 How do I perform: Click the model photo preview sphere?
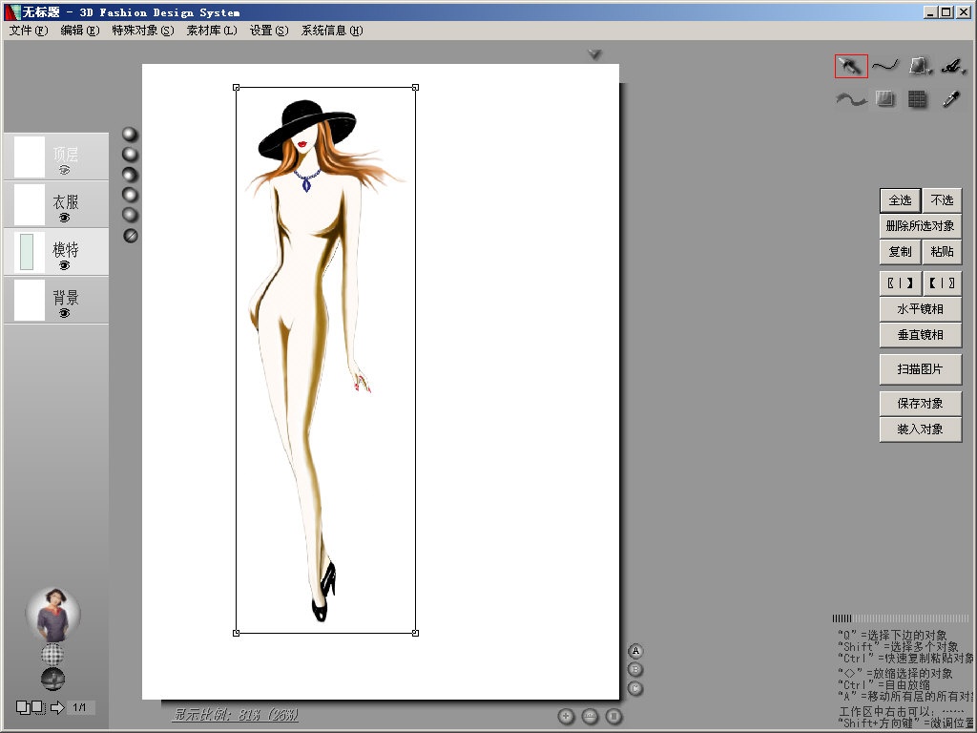53,614
